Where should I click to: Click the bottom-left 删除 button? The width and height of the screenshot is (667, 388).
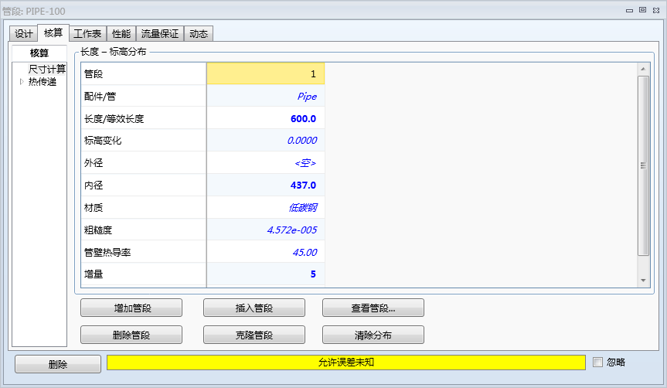pos(58,364)
